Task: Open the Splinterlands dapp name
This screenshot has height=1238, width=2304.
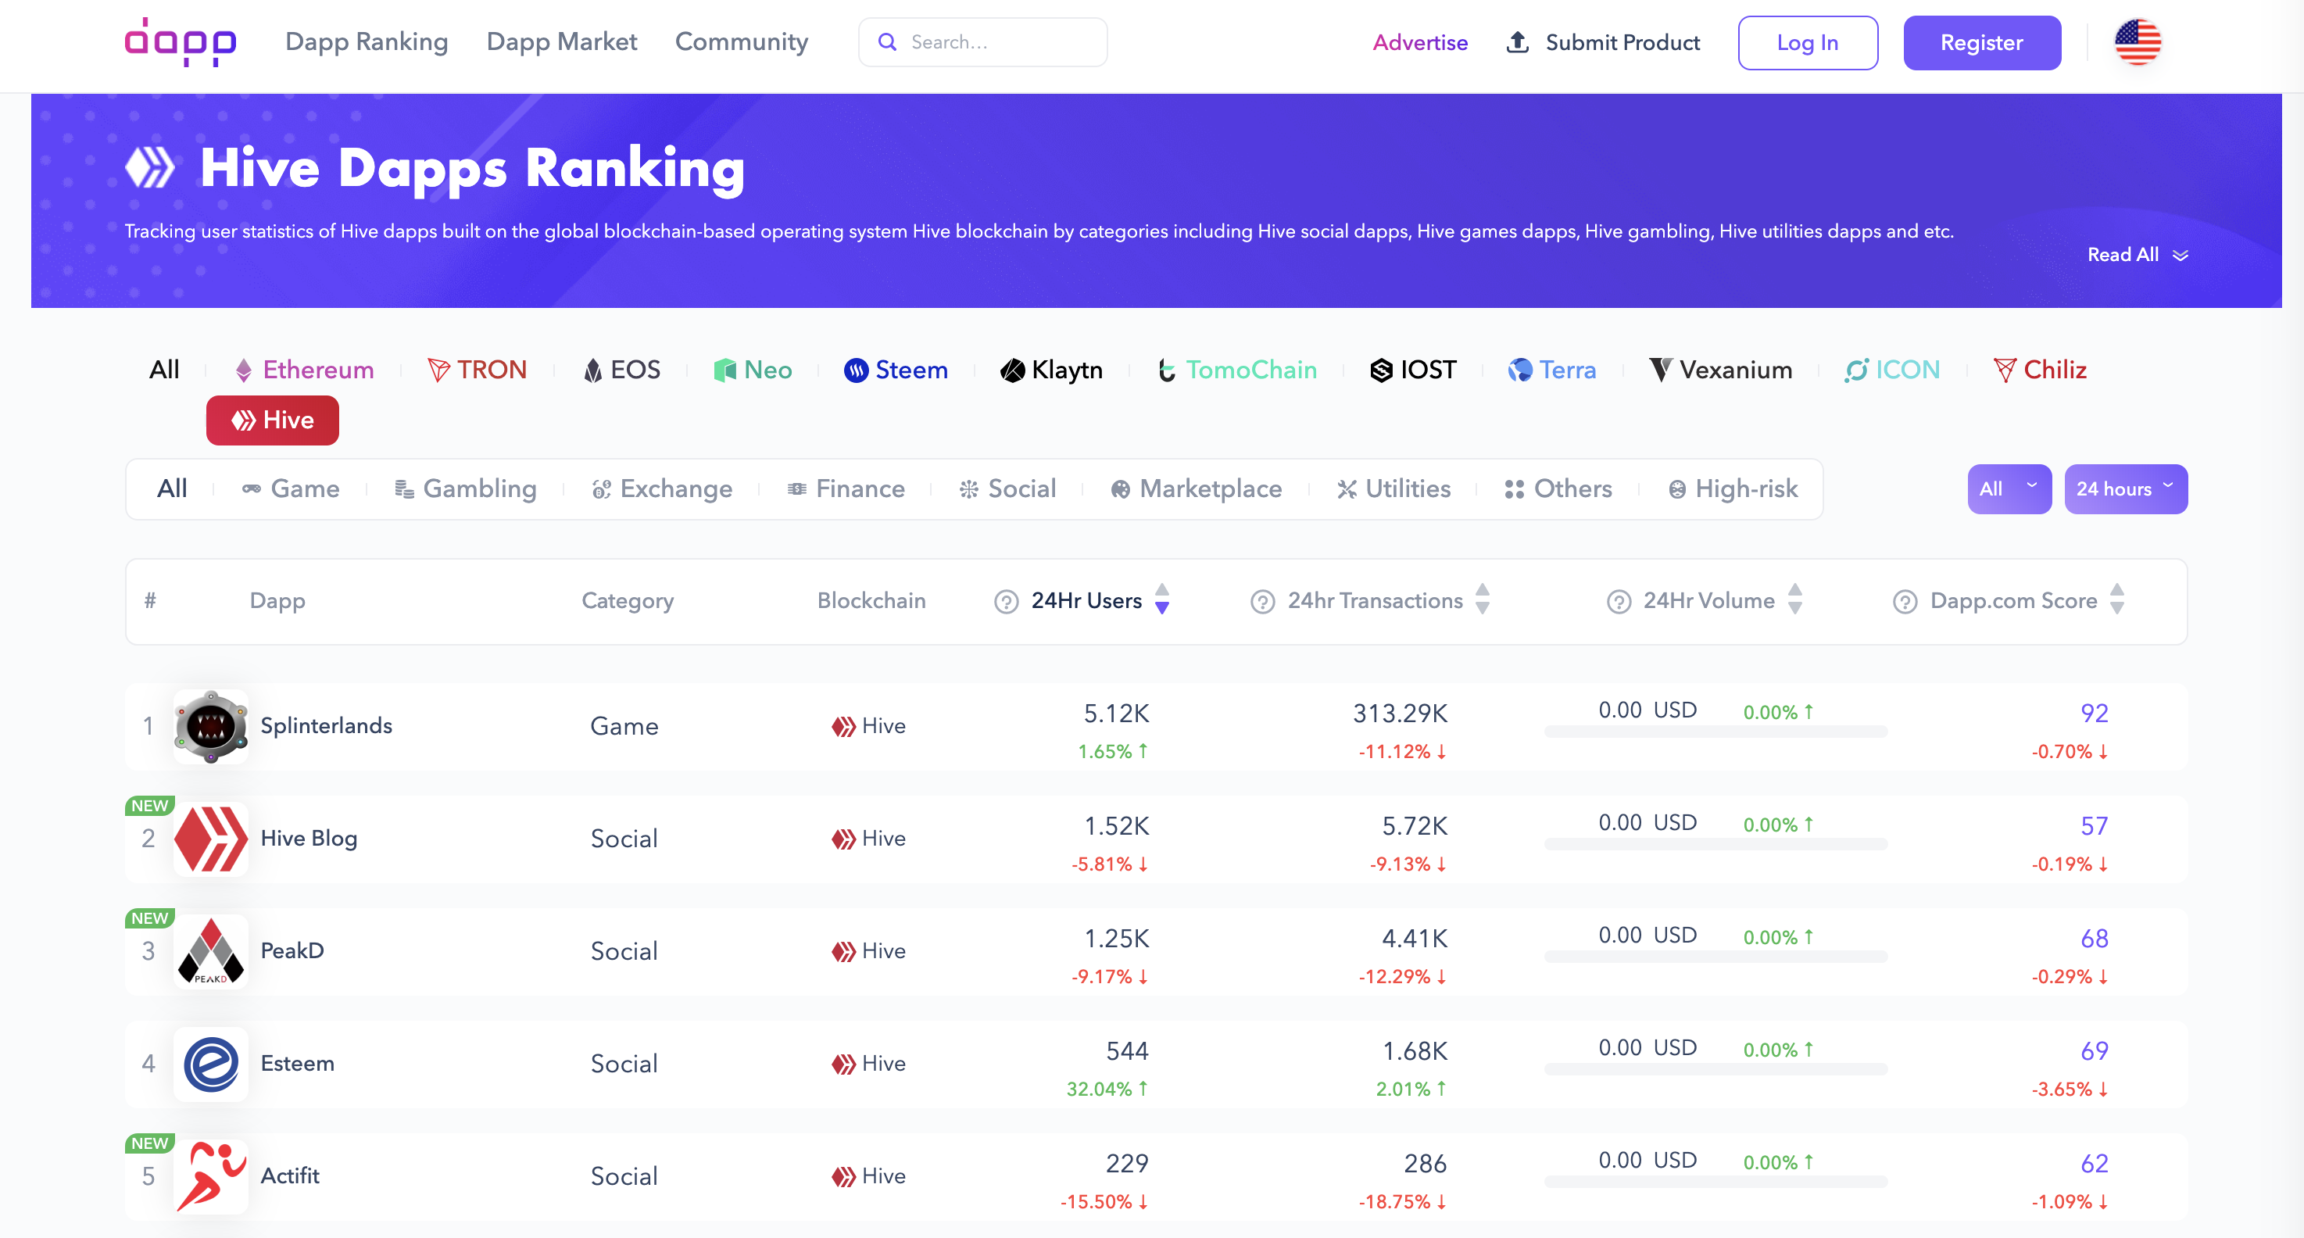Action: click(327, 726)
